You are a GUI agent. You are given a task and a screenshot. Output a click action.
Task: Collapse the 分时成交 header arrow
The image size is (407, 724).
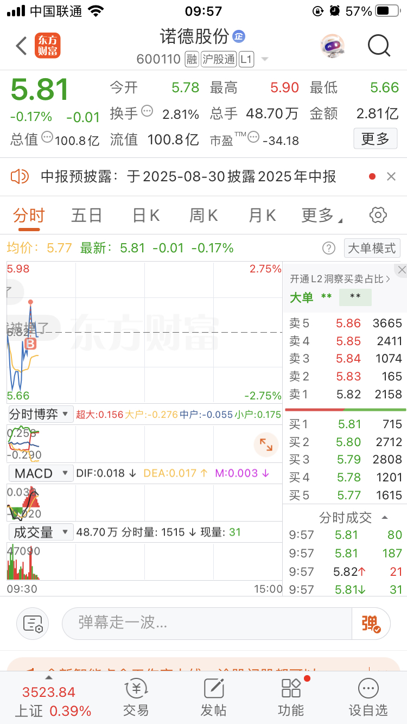tap(385, 518)
